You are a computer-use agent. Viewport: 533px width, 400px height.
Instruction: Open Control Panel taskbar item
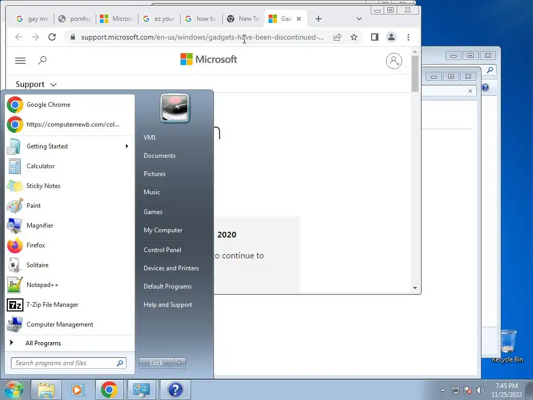pyautogui.click(x=142, y=390)
